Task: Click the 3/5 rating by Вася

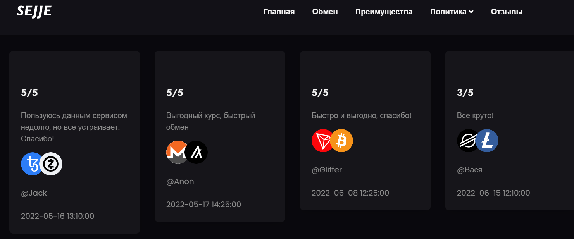Action: [465, 93]
